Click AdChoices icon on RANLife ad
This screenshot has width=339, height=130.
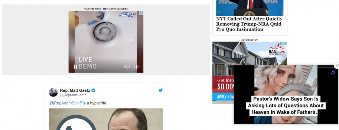281,44
